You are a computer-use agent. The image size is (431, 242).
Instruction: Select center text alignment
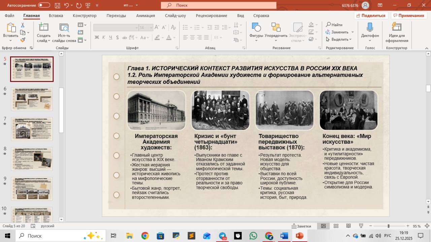(192, 37)
